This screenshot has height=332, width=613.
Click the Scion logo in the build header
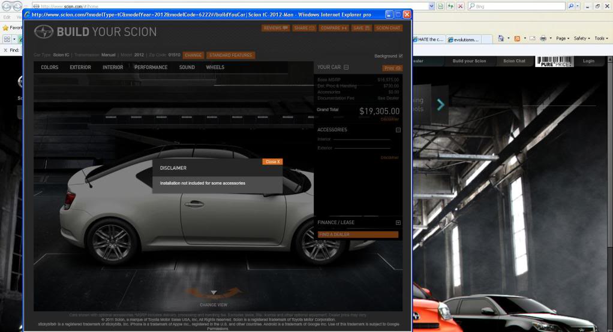pos(43,32)
